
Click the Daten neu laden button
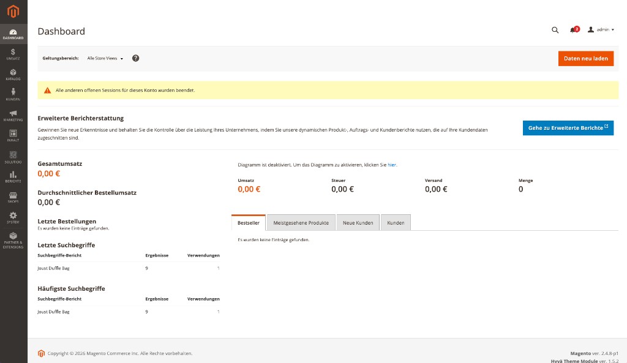pyautogui.click(x=586, y=58)
